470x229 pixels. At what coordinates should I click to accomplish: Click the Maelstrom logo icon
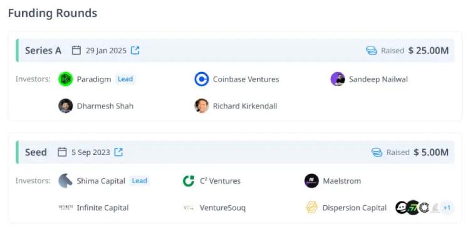point(311,181)
